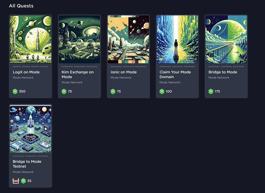The width and height of the screenshot is (265, 193).
Task: Click the yellow M logo on Kim Exchange artwork
Action: (63, 59)
